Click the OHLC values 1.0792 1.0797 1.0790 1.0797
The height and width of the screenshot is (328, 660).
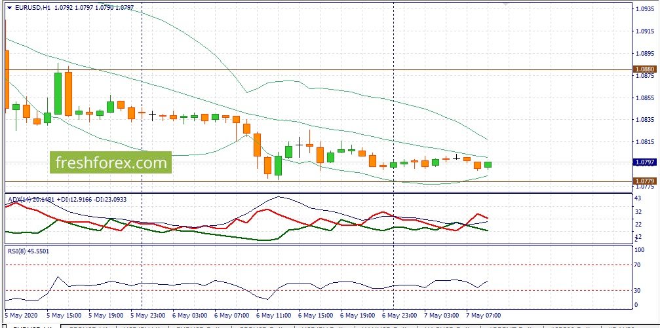(x=94, y=8)
